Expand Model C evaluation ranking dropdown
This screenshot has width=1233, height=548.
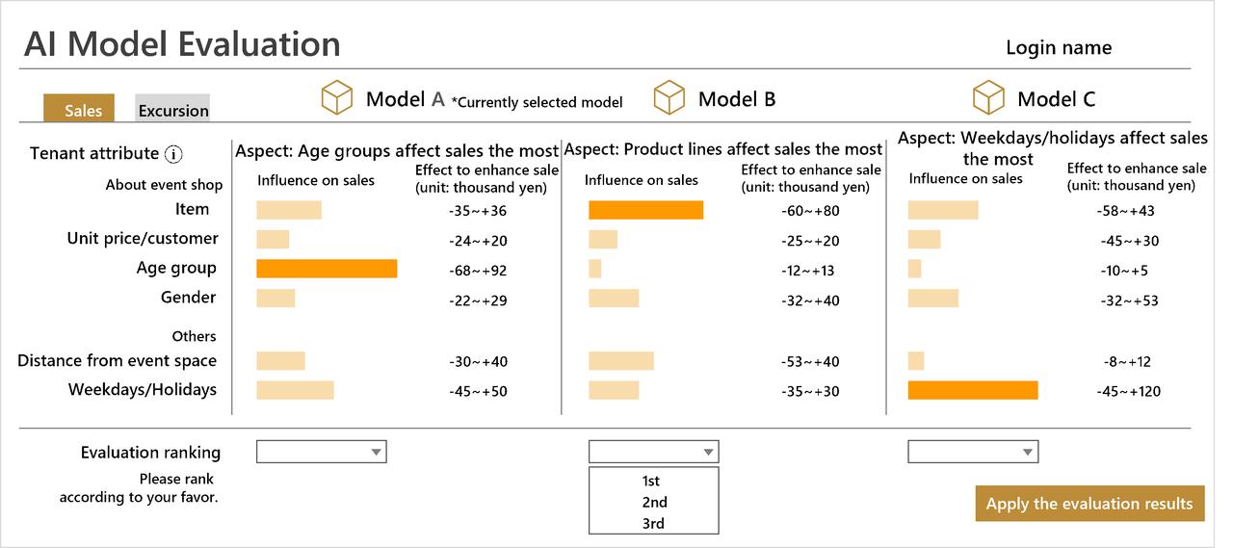[973, 452]
